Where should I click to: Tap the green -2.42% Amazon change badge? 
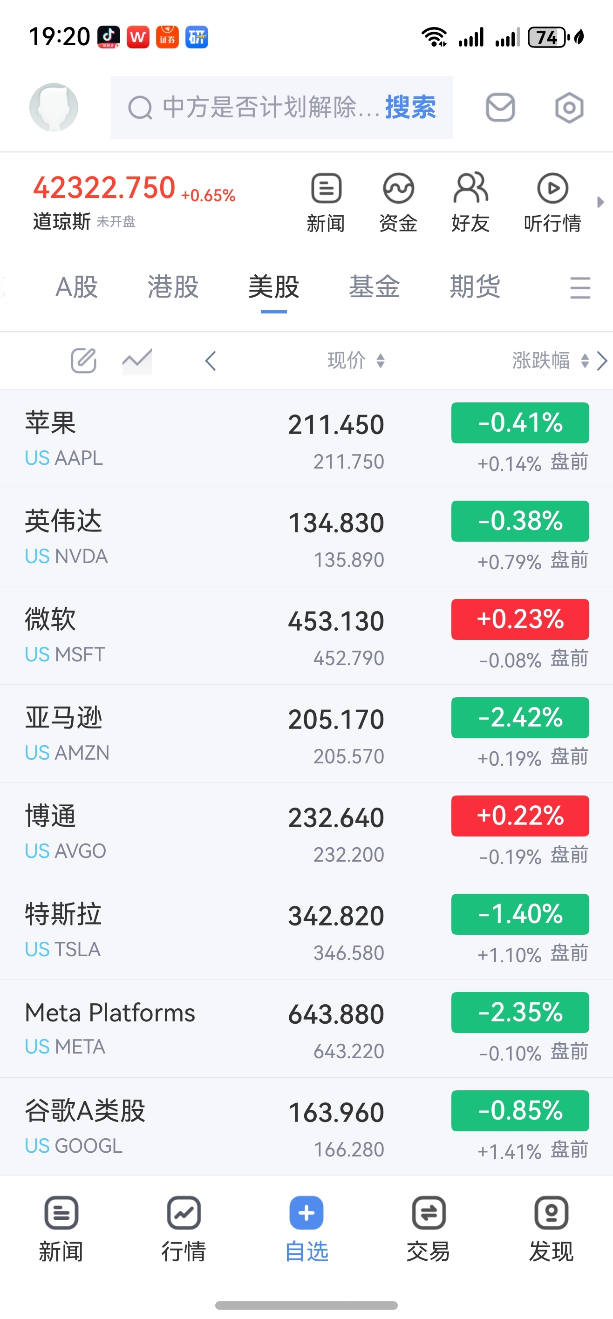[x=520, y=717]
